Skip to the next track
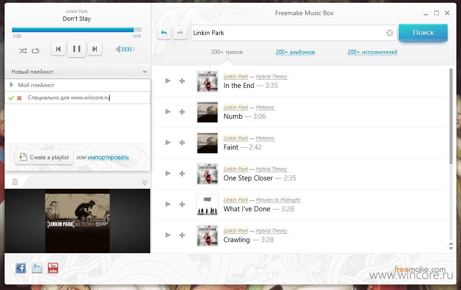Screen dimensions: 461x290 pos(95,49)
